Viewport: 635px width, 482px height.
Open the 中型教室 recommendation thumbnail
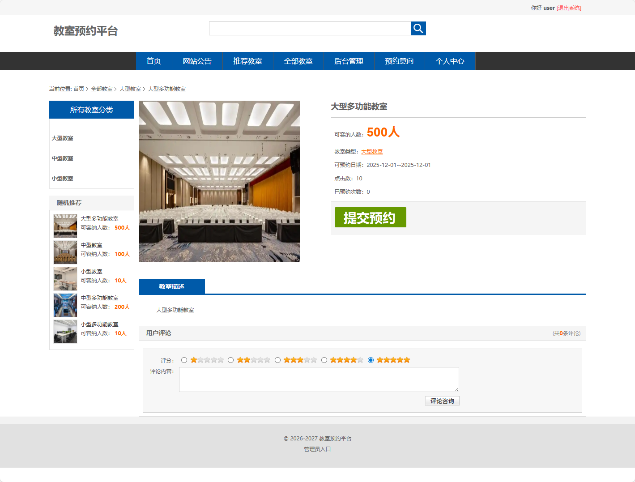pyautogui.click(x=65, y=252)
